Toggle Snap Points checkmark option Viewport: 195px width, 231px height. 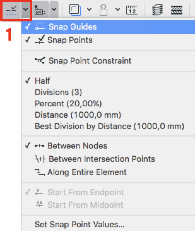[70, 40]
